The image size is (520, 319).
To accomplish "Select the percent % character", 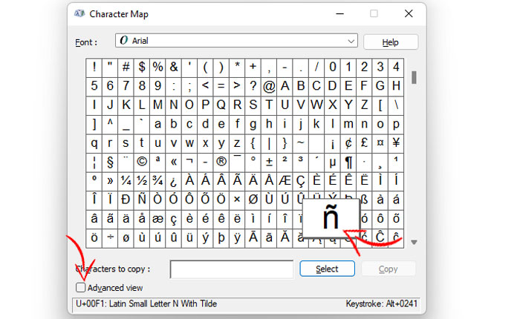I will [157, 68].
